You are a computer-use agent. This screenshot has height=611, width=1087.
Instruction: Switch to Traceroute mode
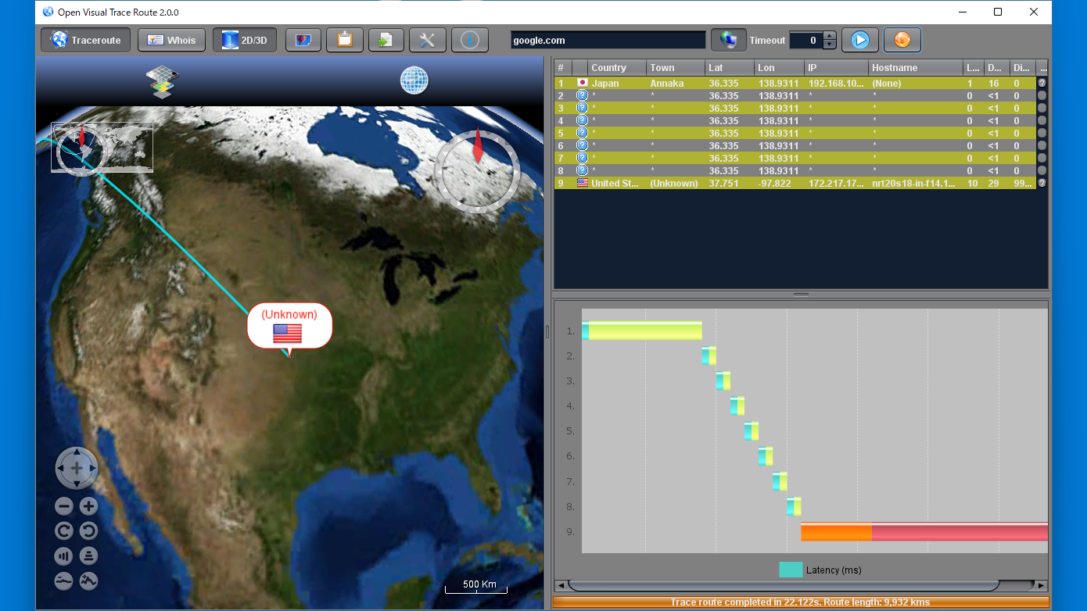[85, 40]
